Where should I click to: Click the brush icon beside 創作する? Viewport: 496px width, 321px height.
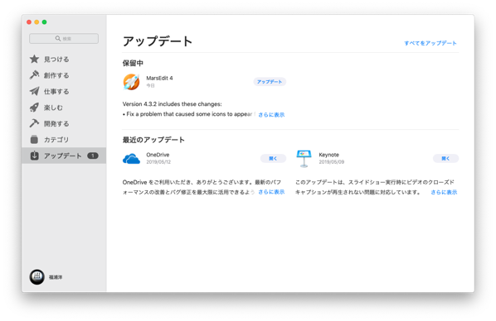pyautogui.click(x=34, y=75)
